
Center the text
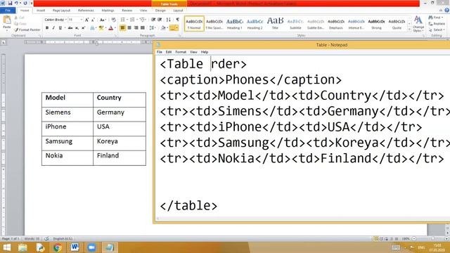[x=129, y=28]
